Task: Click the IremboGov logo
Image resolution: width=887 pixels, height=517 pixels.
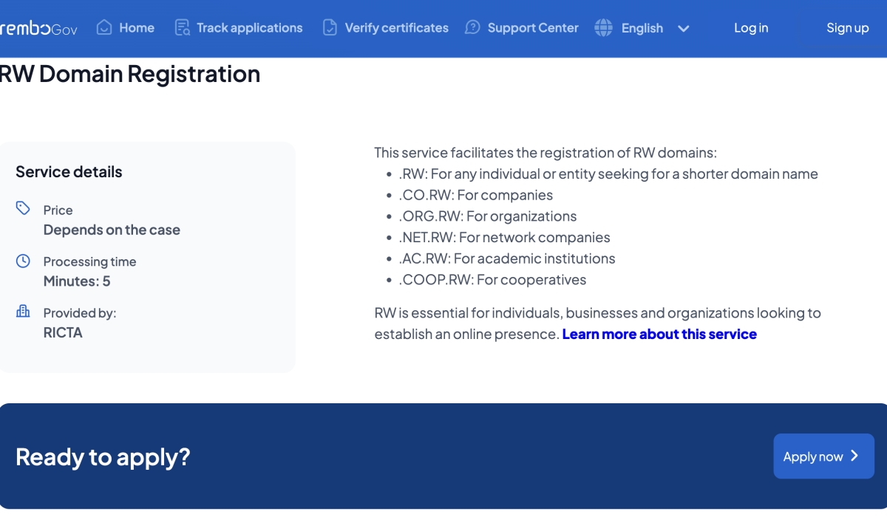Action: click(38, 29)
